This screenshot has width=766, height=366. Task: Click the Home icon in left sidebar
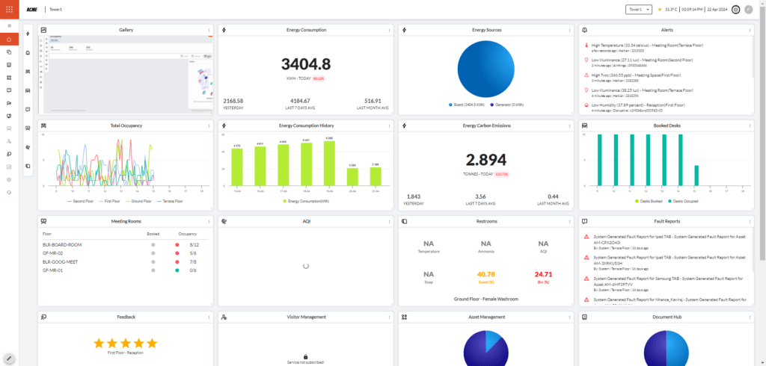click(9, 39)
